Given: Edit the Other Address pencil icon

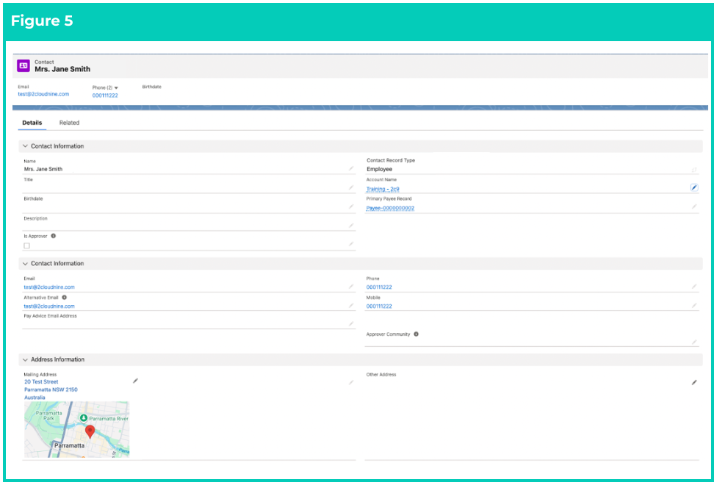Looking at the screenshot, I should click(694, 382).
